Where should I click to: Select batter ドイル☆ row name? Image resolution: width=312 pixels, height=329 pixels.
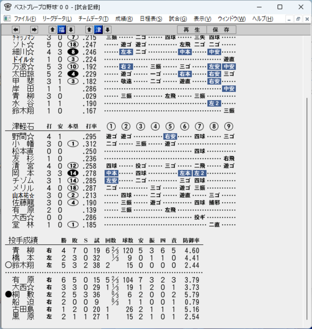click(x=23, y=60)
